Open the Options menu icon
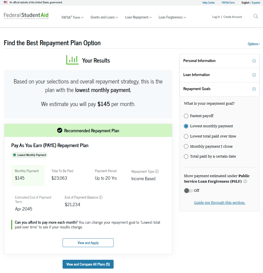 pos(259,44)
